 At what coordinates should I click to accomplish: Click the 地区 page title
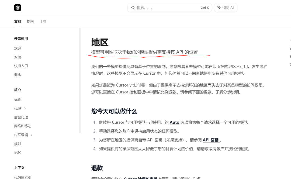(100, 42)
